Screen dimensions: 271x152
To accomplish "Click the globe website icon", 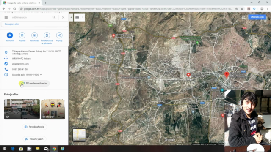I will pos(6,64).
